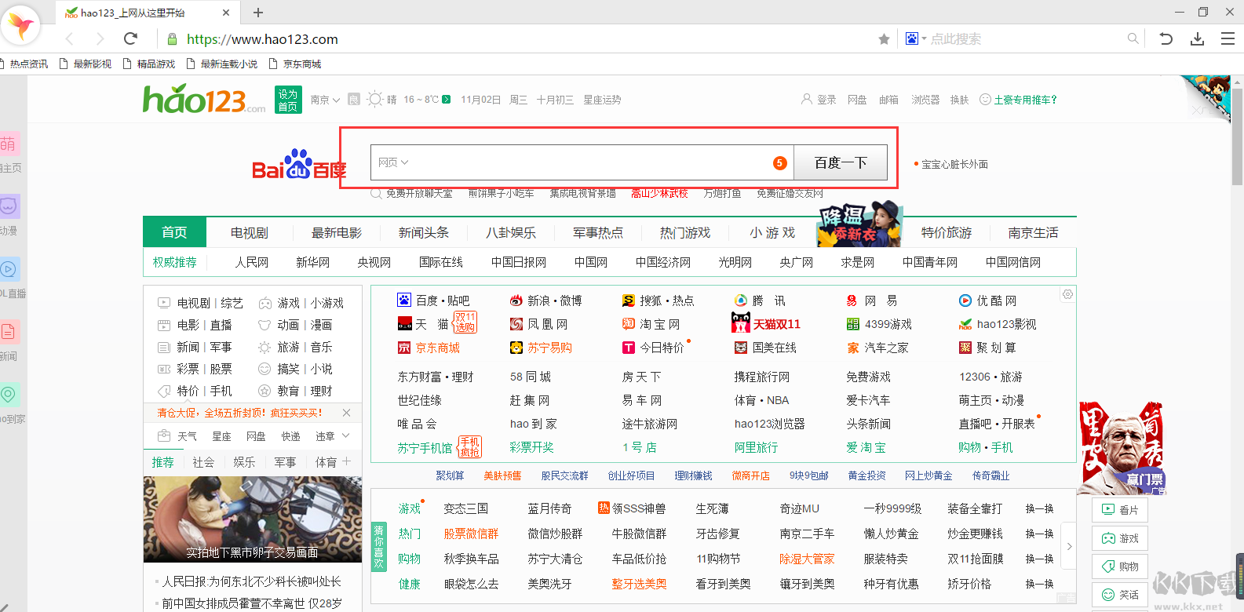The image size is (1244, 612).
Task: Click the undo closed tab icon
Action: [x=1166, y=38]
